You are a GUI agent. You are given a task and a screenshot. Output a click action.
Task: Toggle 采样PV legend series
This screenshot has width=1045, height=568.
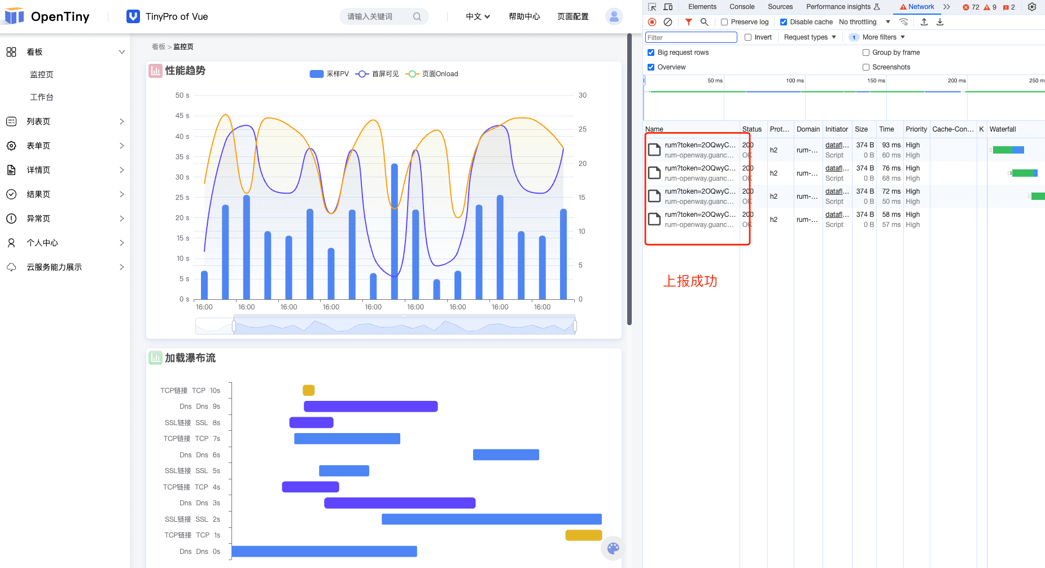click(329, 74)
